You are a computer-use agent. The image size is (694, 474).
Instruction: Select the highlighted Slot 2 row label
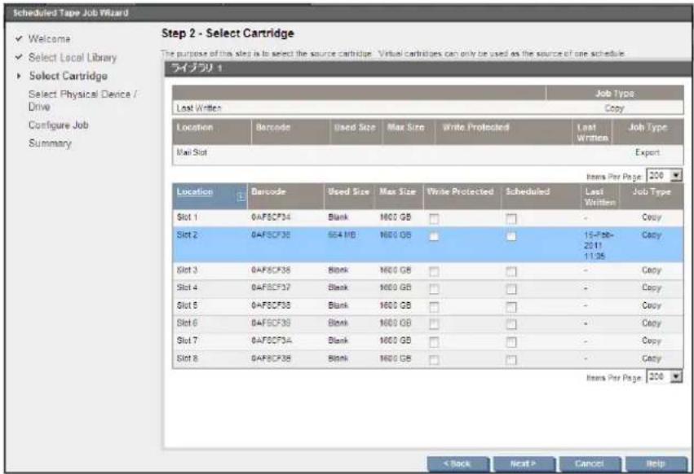[x=188, y=235]
